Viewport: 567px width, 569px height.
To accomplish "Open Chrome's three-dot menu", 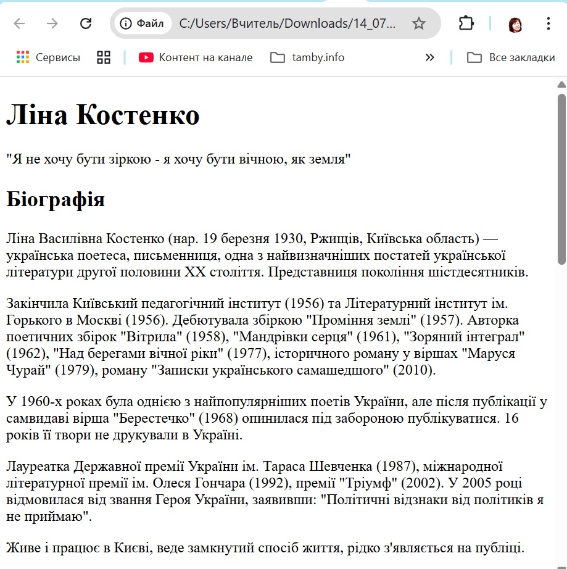I will tap(548, 23).
